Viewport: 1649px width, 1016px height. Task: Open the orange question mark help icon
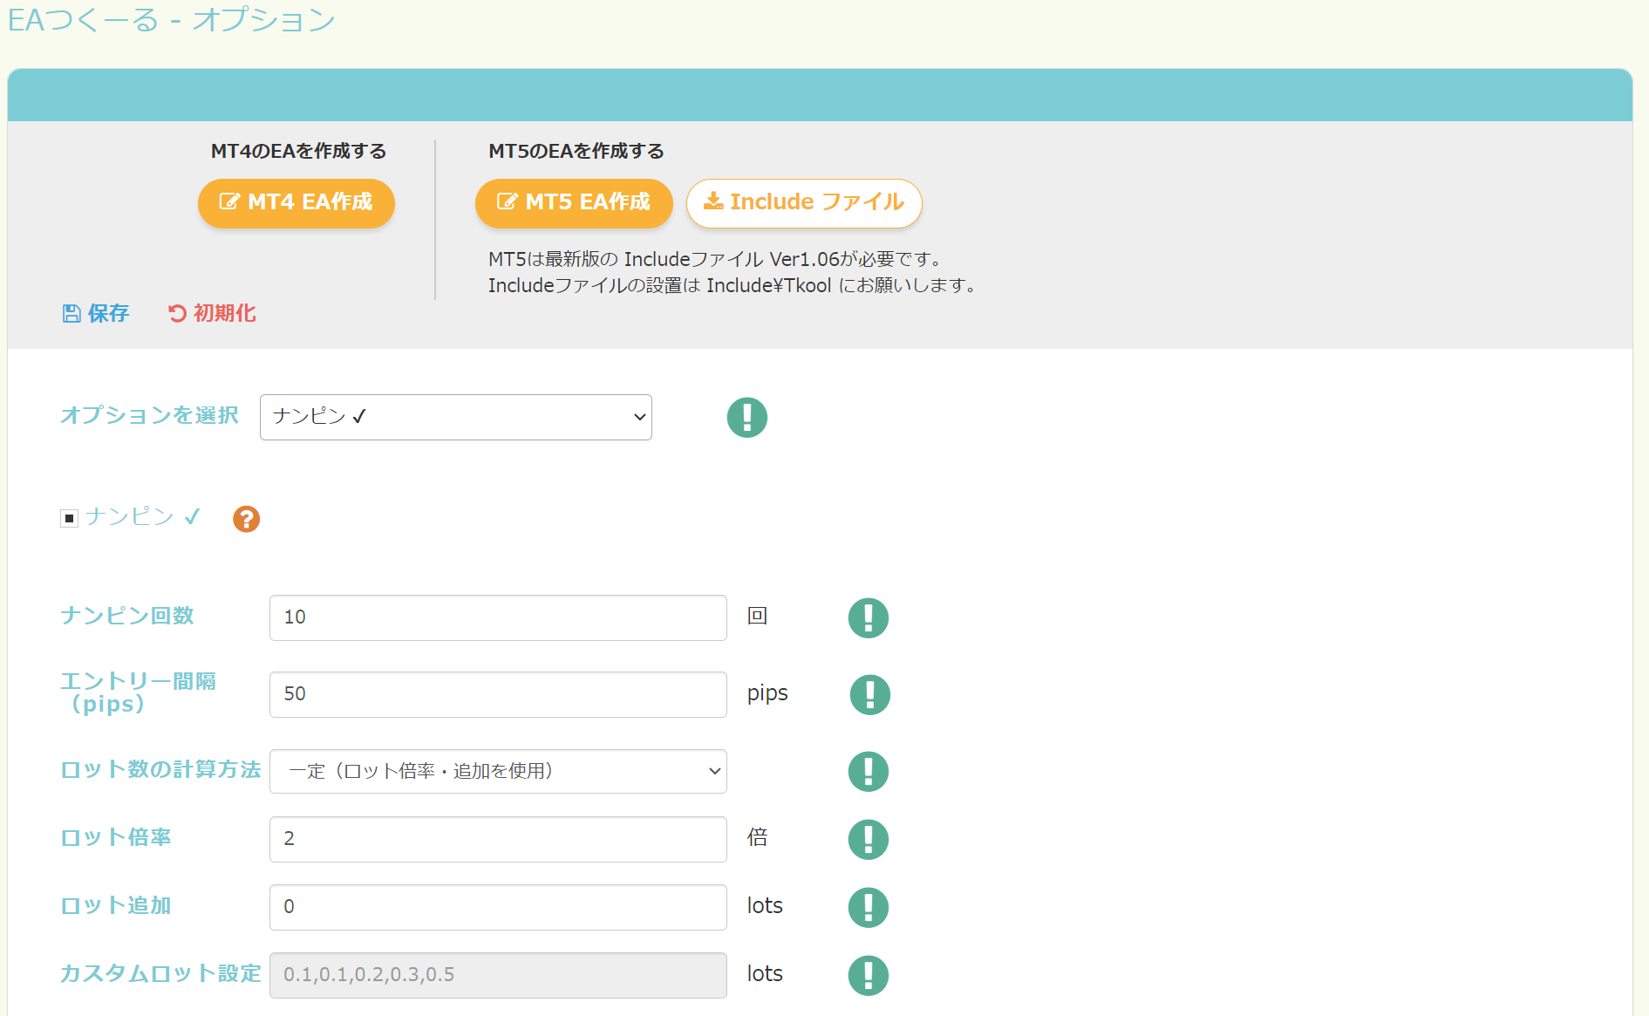coord(246,519)
